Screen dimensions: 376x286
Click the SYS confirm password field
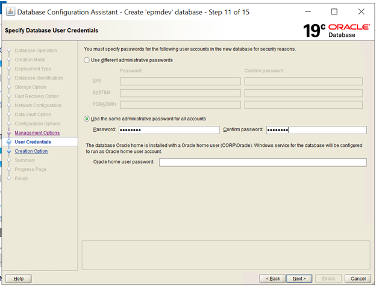(x=304, y=81)
